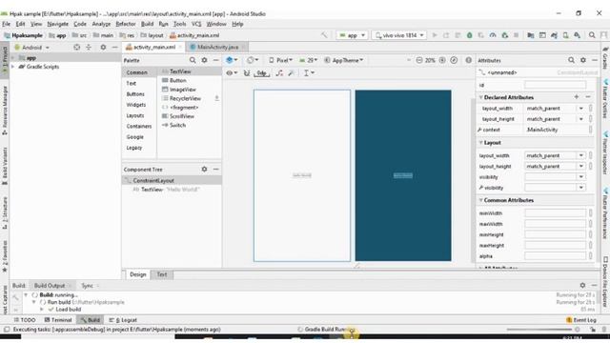Select the Containers palette category
Image resolution: width=610 pixels, height=343 pixels.
139,127
